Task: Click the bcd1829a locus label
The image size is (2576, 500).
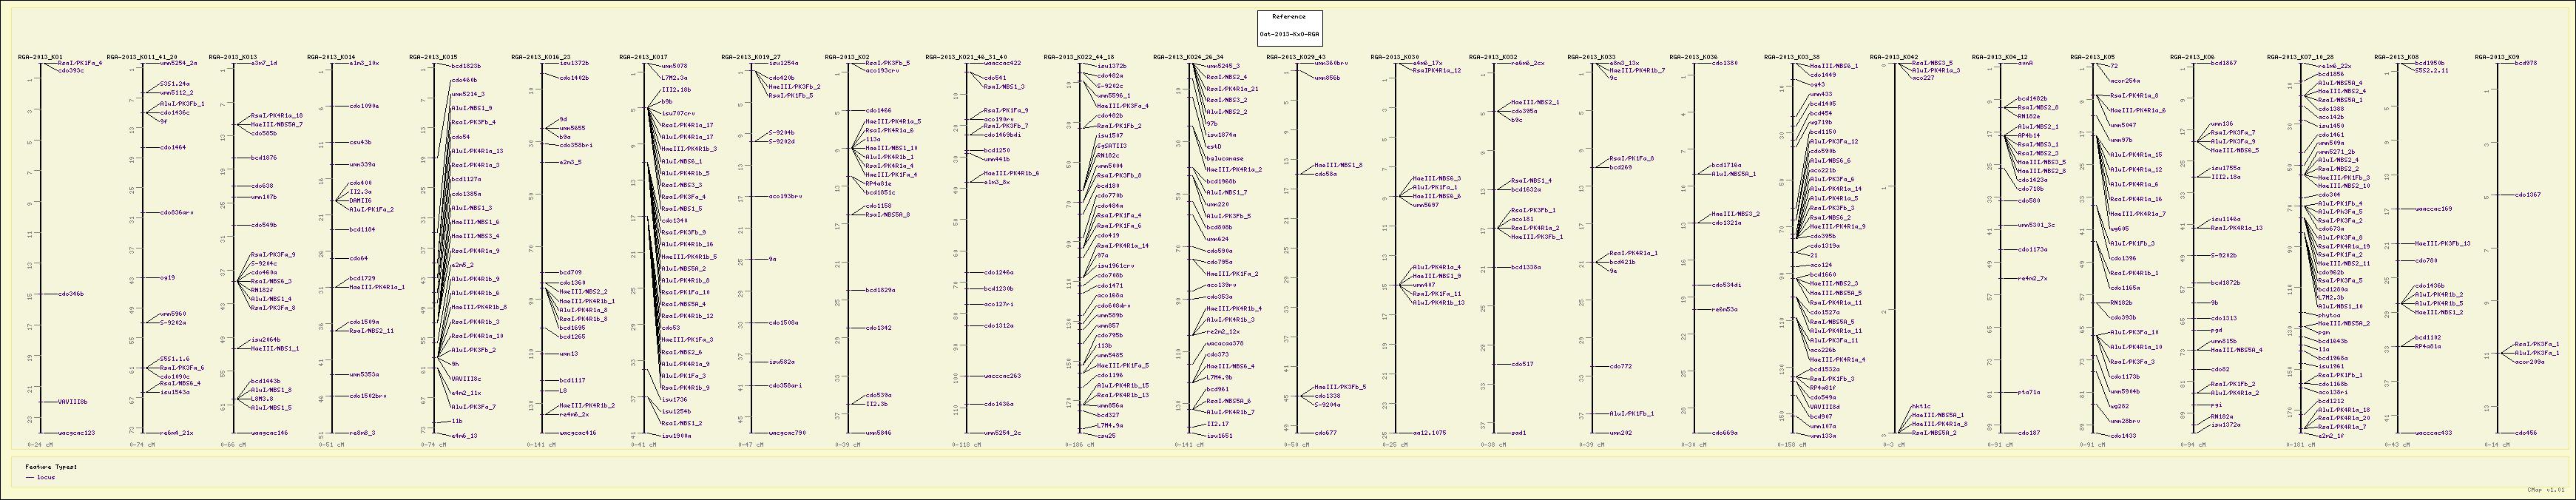Action: click(880, 290)
